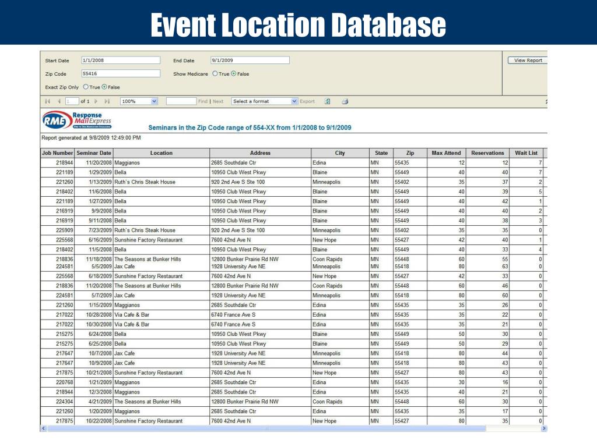Set Show Medicare to True
This screenshot has width=597, height=447.
215,74
